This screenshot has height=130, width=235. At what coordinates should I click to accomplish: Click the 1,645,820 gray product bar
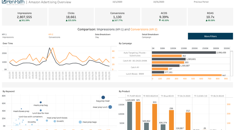pos(130,116)
